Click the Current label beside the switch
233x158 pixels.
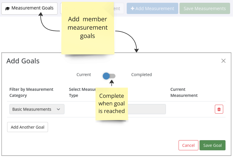point(83,75)
